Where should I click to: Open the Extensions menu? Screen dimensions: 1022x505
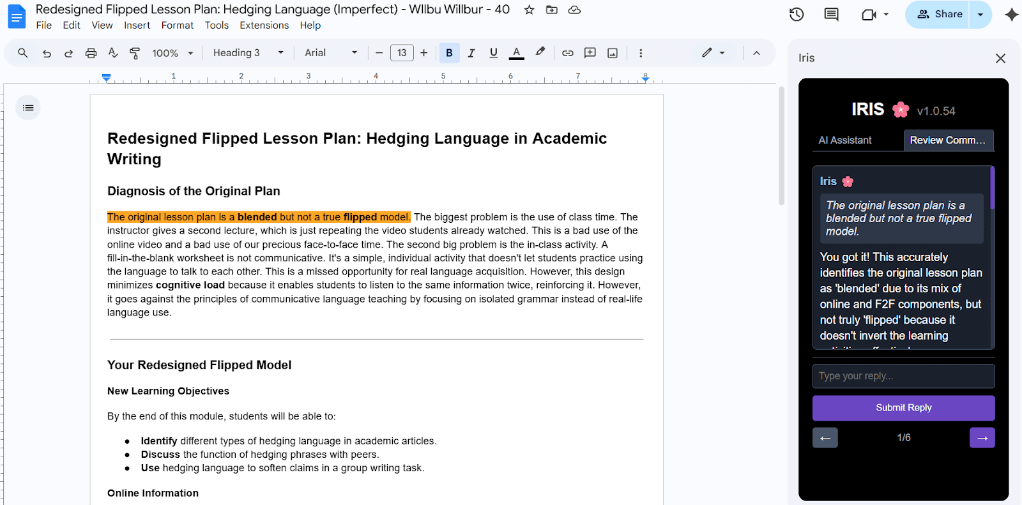[264, 26]
